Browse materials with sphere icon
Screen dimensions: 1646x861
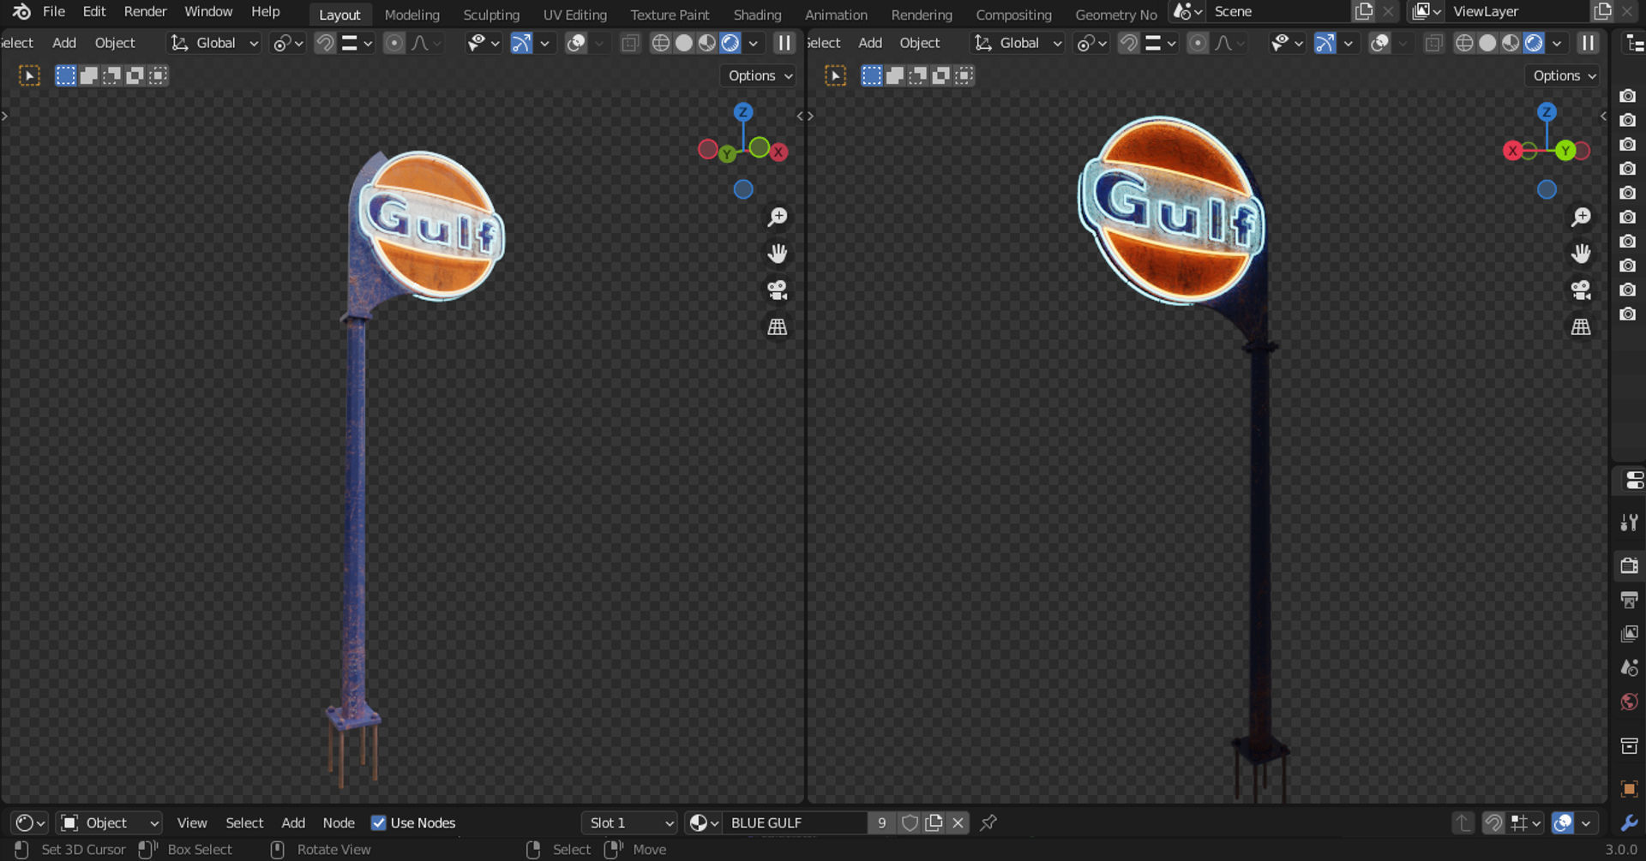click(x=704, y=822)
